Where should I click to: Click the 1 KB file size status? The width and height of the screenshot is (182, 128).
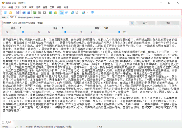pos(100,126)
